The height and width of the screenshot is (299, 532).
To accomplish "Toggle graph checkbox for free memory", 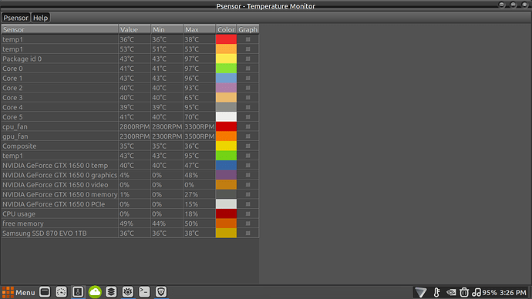I will pyautogui.click(x=248, y=223).
